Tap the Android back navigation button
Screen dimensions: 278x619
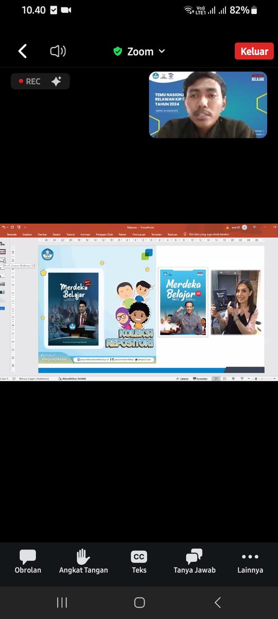(217, 602)
